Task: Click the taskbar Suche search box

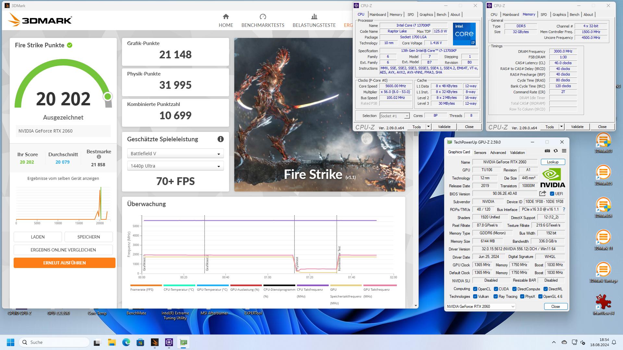Action: (x=54, y=342)
